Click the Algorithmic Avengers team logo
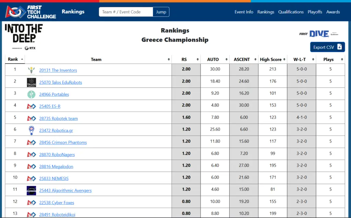 tap(32, 191)
